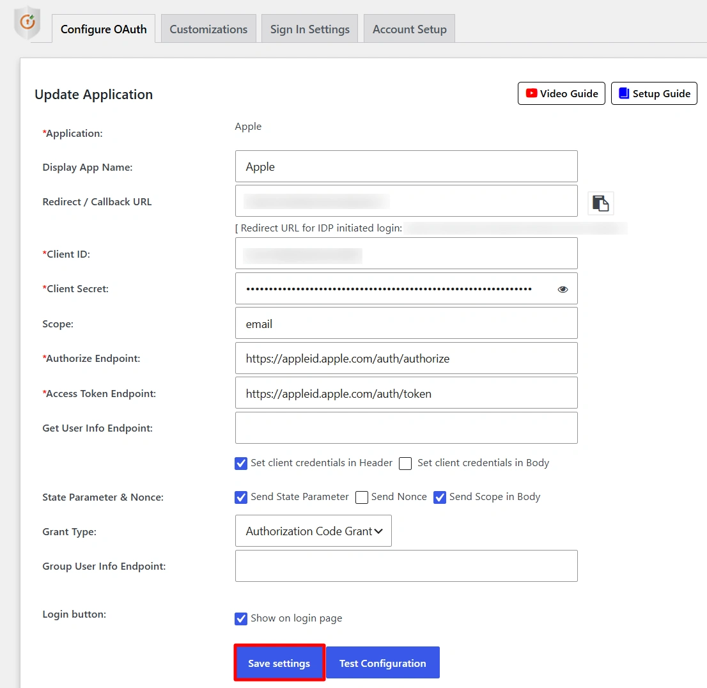The width and height of the screenshot is (707, 688).
Task: Click the Access Token Endpoint field
Action: click(x=407, y=393)
